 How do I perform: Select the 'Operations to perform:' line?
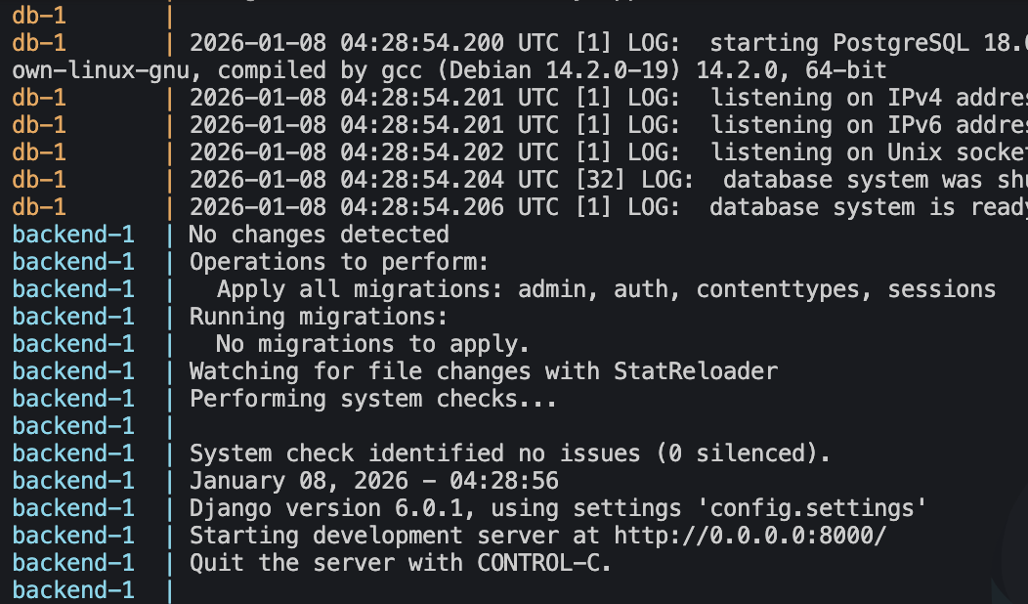(x=338, y=262)
